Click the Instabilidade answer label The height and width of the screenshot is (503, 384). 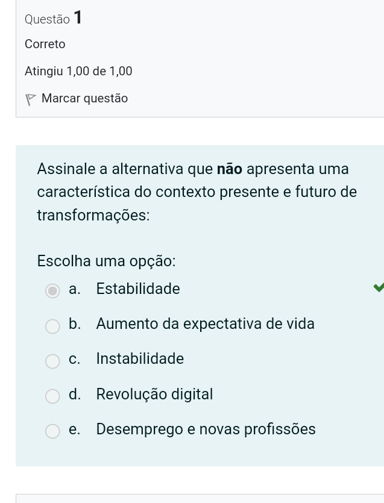click(x=140, y=359)
